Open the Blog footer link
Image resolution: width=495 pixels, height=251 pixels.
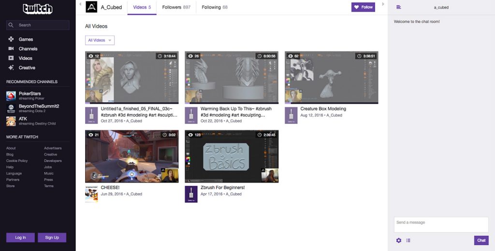point(10,154)
